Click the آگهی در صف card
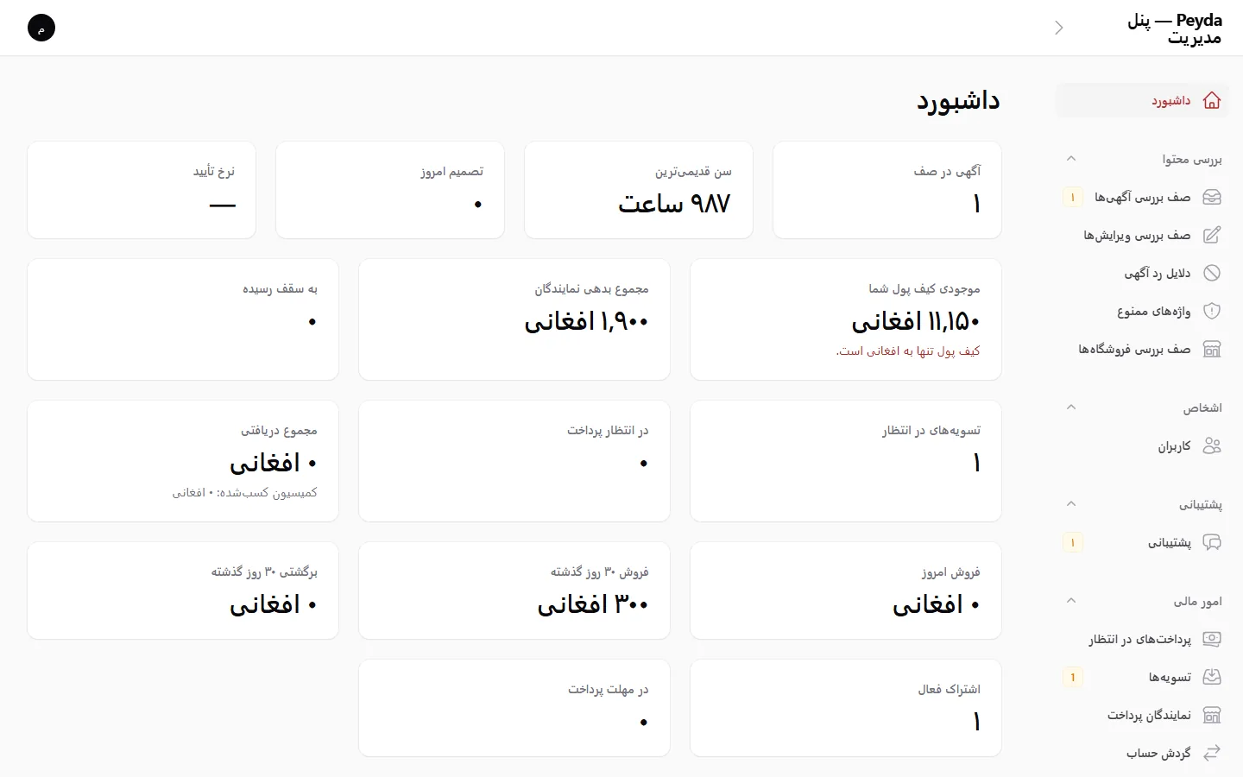 tap(887, 190)
